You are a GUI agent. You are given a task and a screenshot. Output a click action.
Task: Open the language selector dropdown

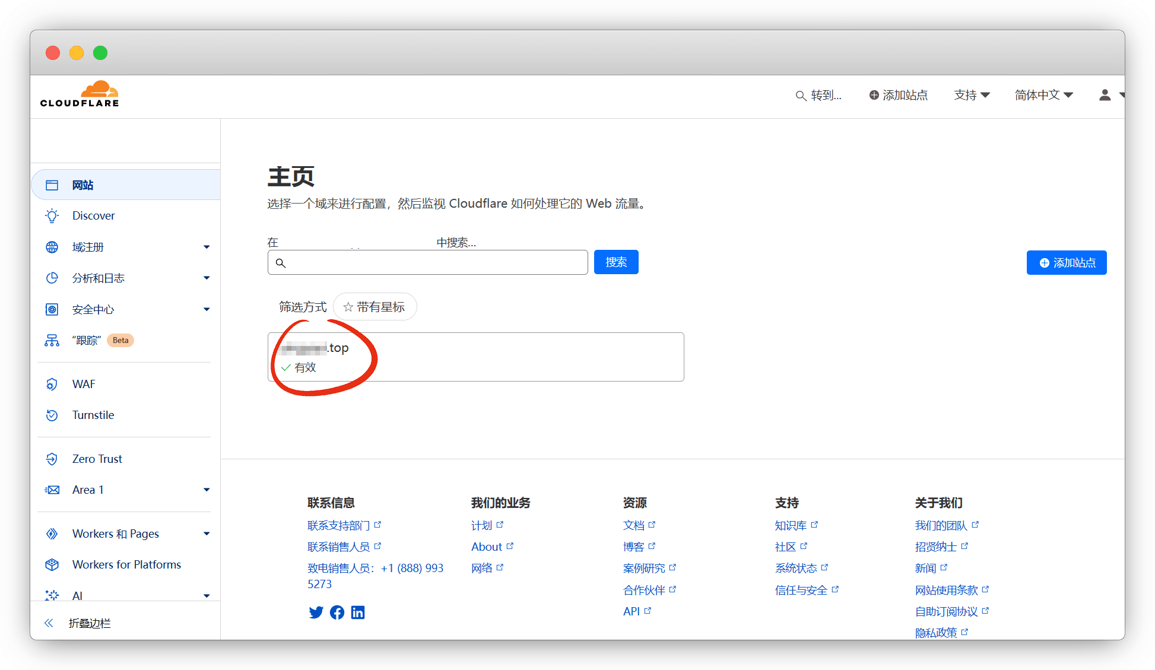point(1043,95)
